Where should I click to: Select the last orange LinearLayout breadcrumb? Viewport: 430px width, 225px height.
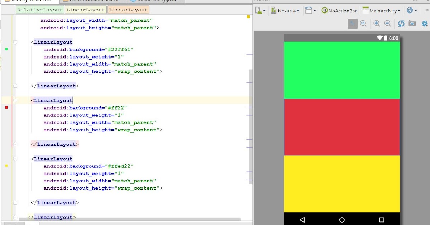(128, 10)
